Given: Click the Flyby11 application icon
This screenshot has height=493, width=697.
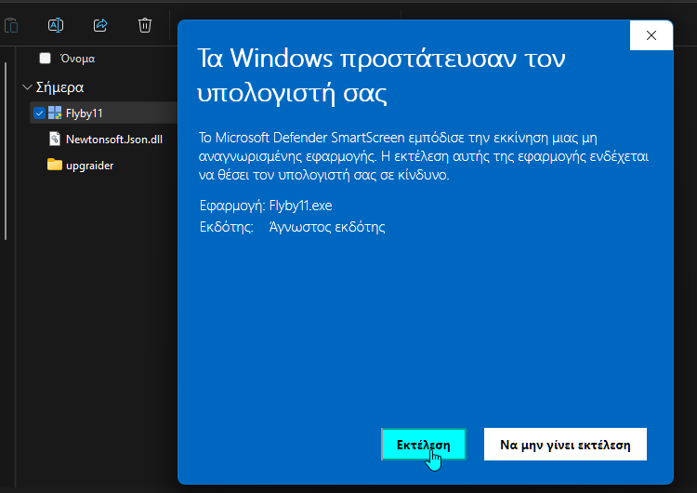Looking at the screenshot, I should pos(55,113).
